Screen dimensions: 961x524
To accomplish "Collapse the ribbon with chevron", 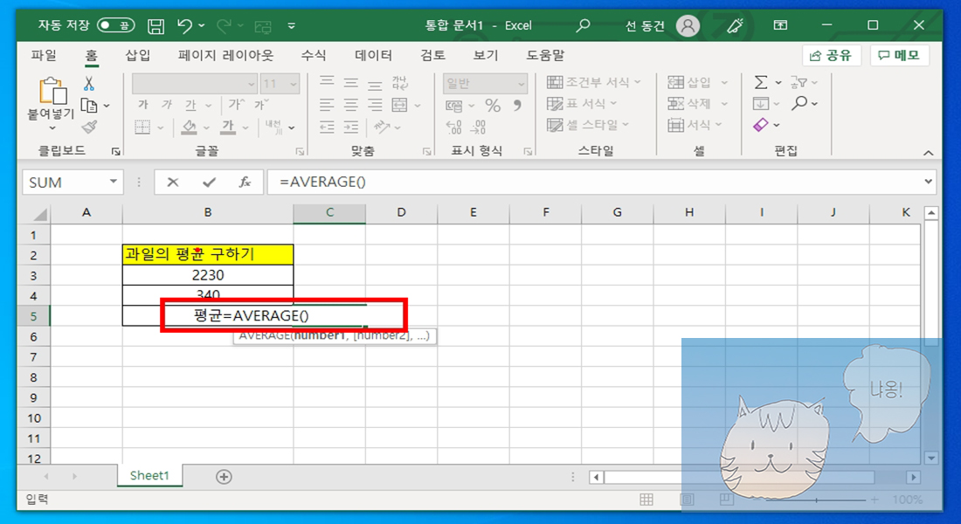I will click(x=928, y=153).
